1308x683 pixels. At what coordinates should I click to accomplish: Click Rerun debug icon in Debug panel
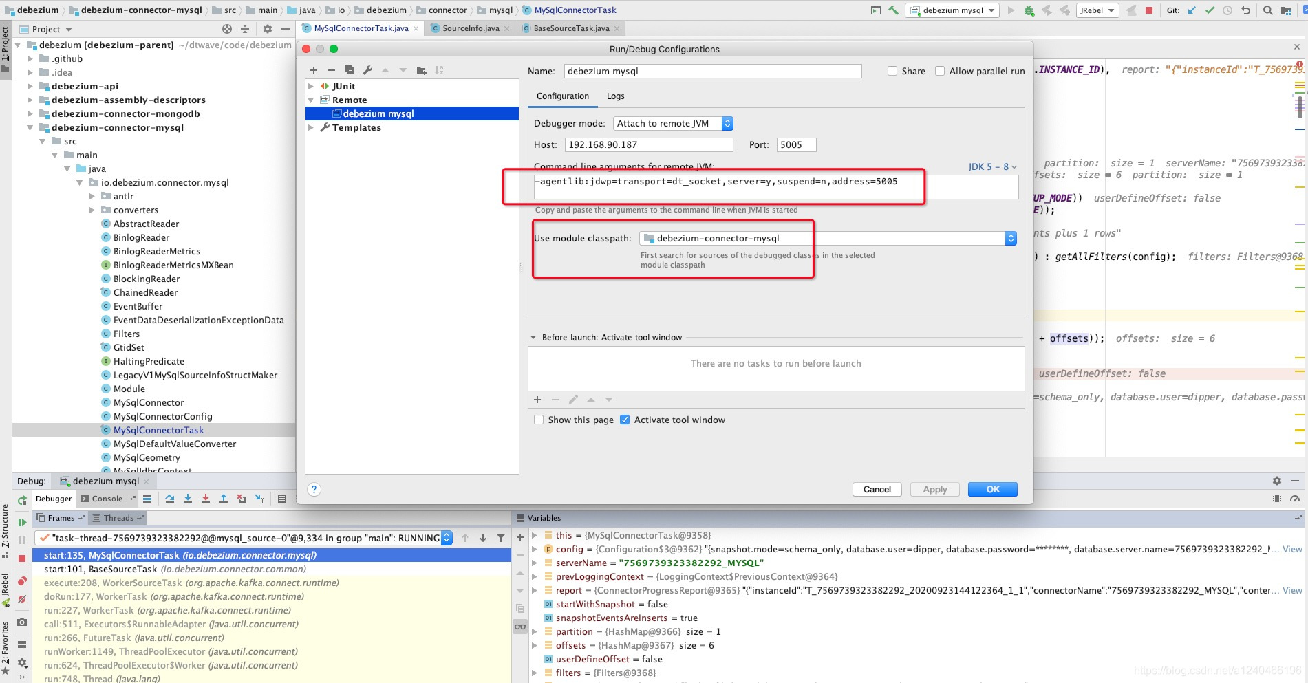coord(22,500)
